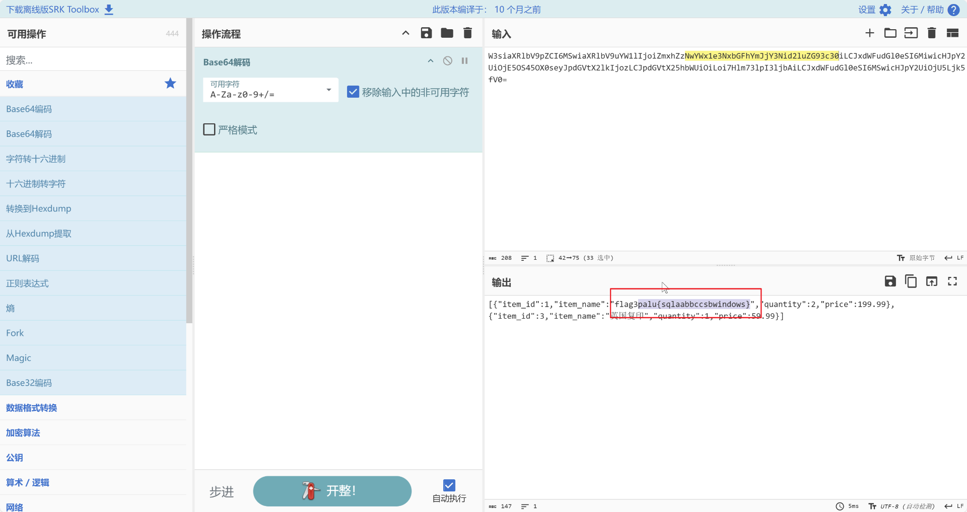Replace the input with the output

(932, 281)
